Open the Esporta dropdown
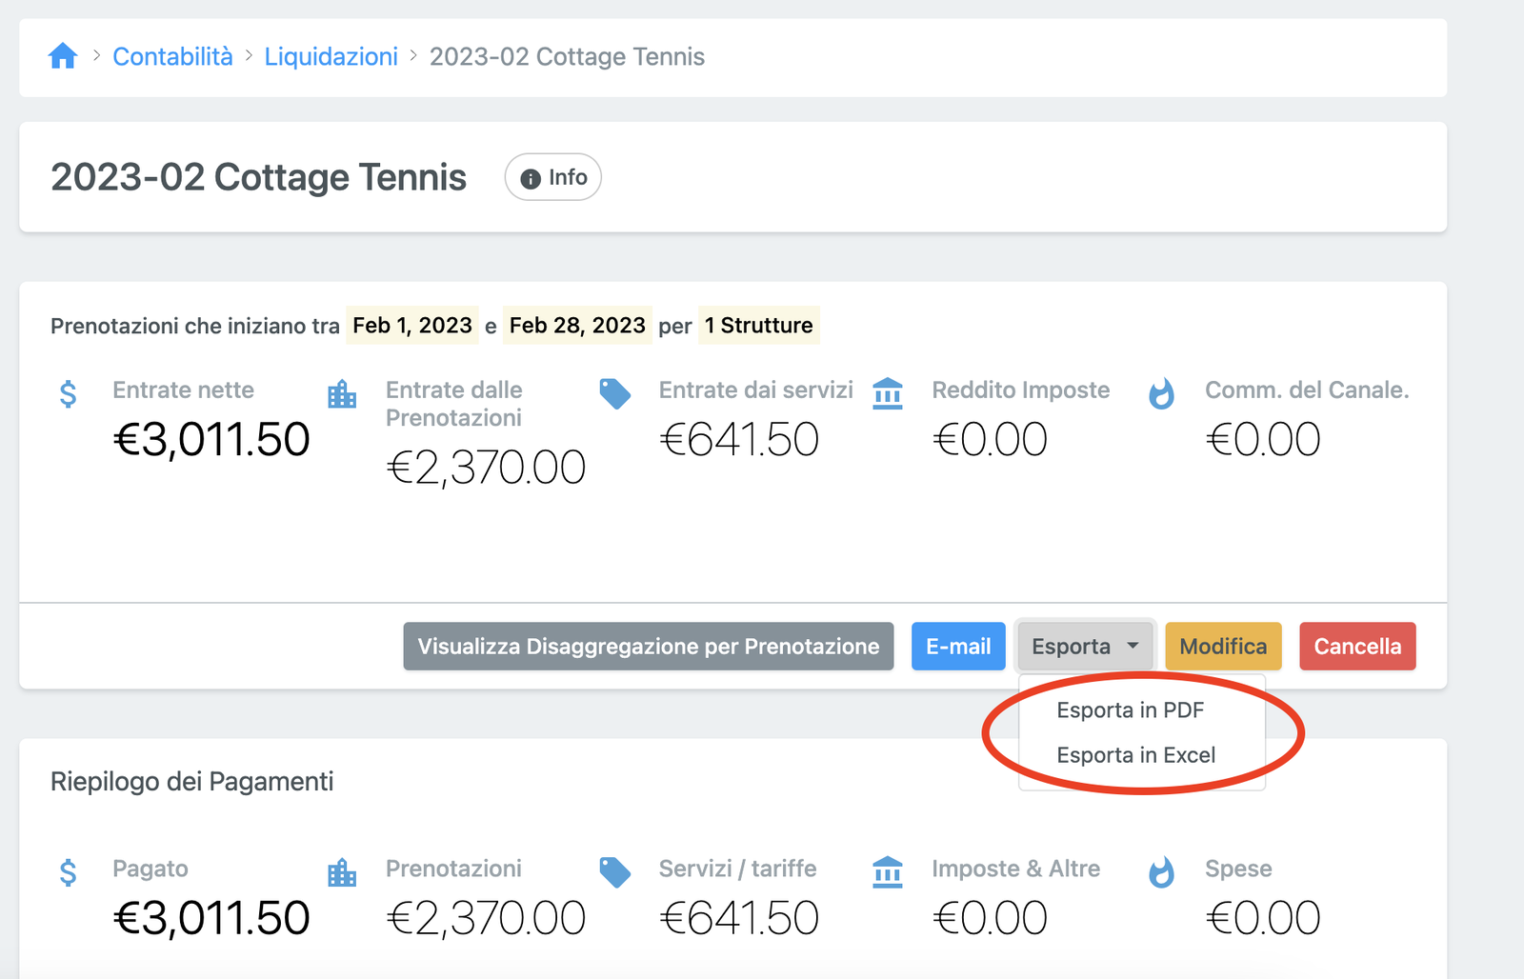The height and width of the screenshot is (979, 1524). (x=1085, y=647)
